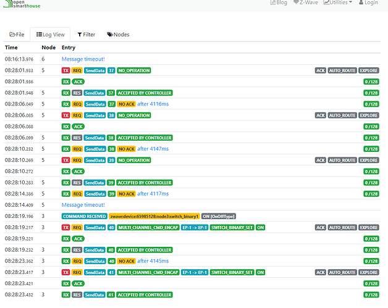Click AUTO_ROUTE badge at 08:28:23.417
The height and width of the screenshot is (308, 388).
[342, 272]
